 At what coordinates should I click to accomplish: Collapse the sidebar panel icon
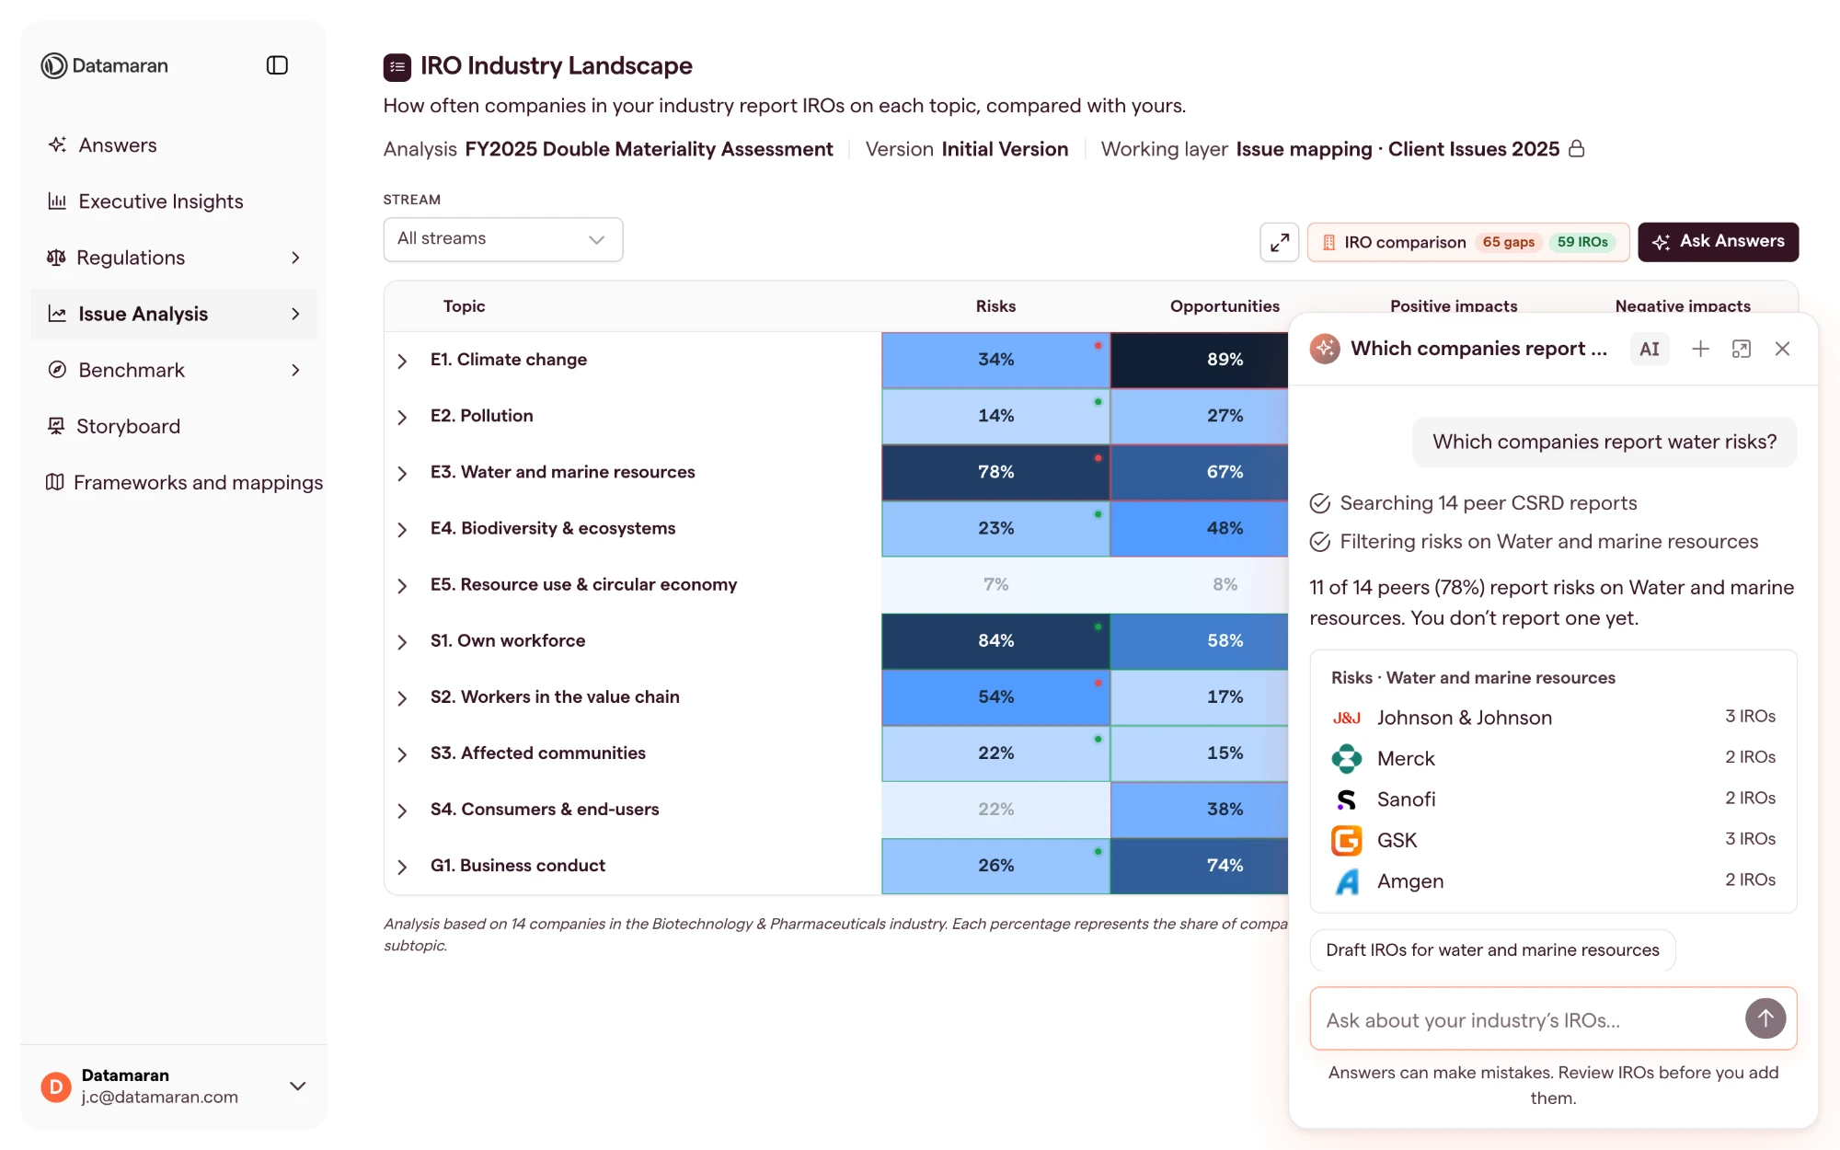point(277,65)
